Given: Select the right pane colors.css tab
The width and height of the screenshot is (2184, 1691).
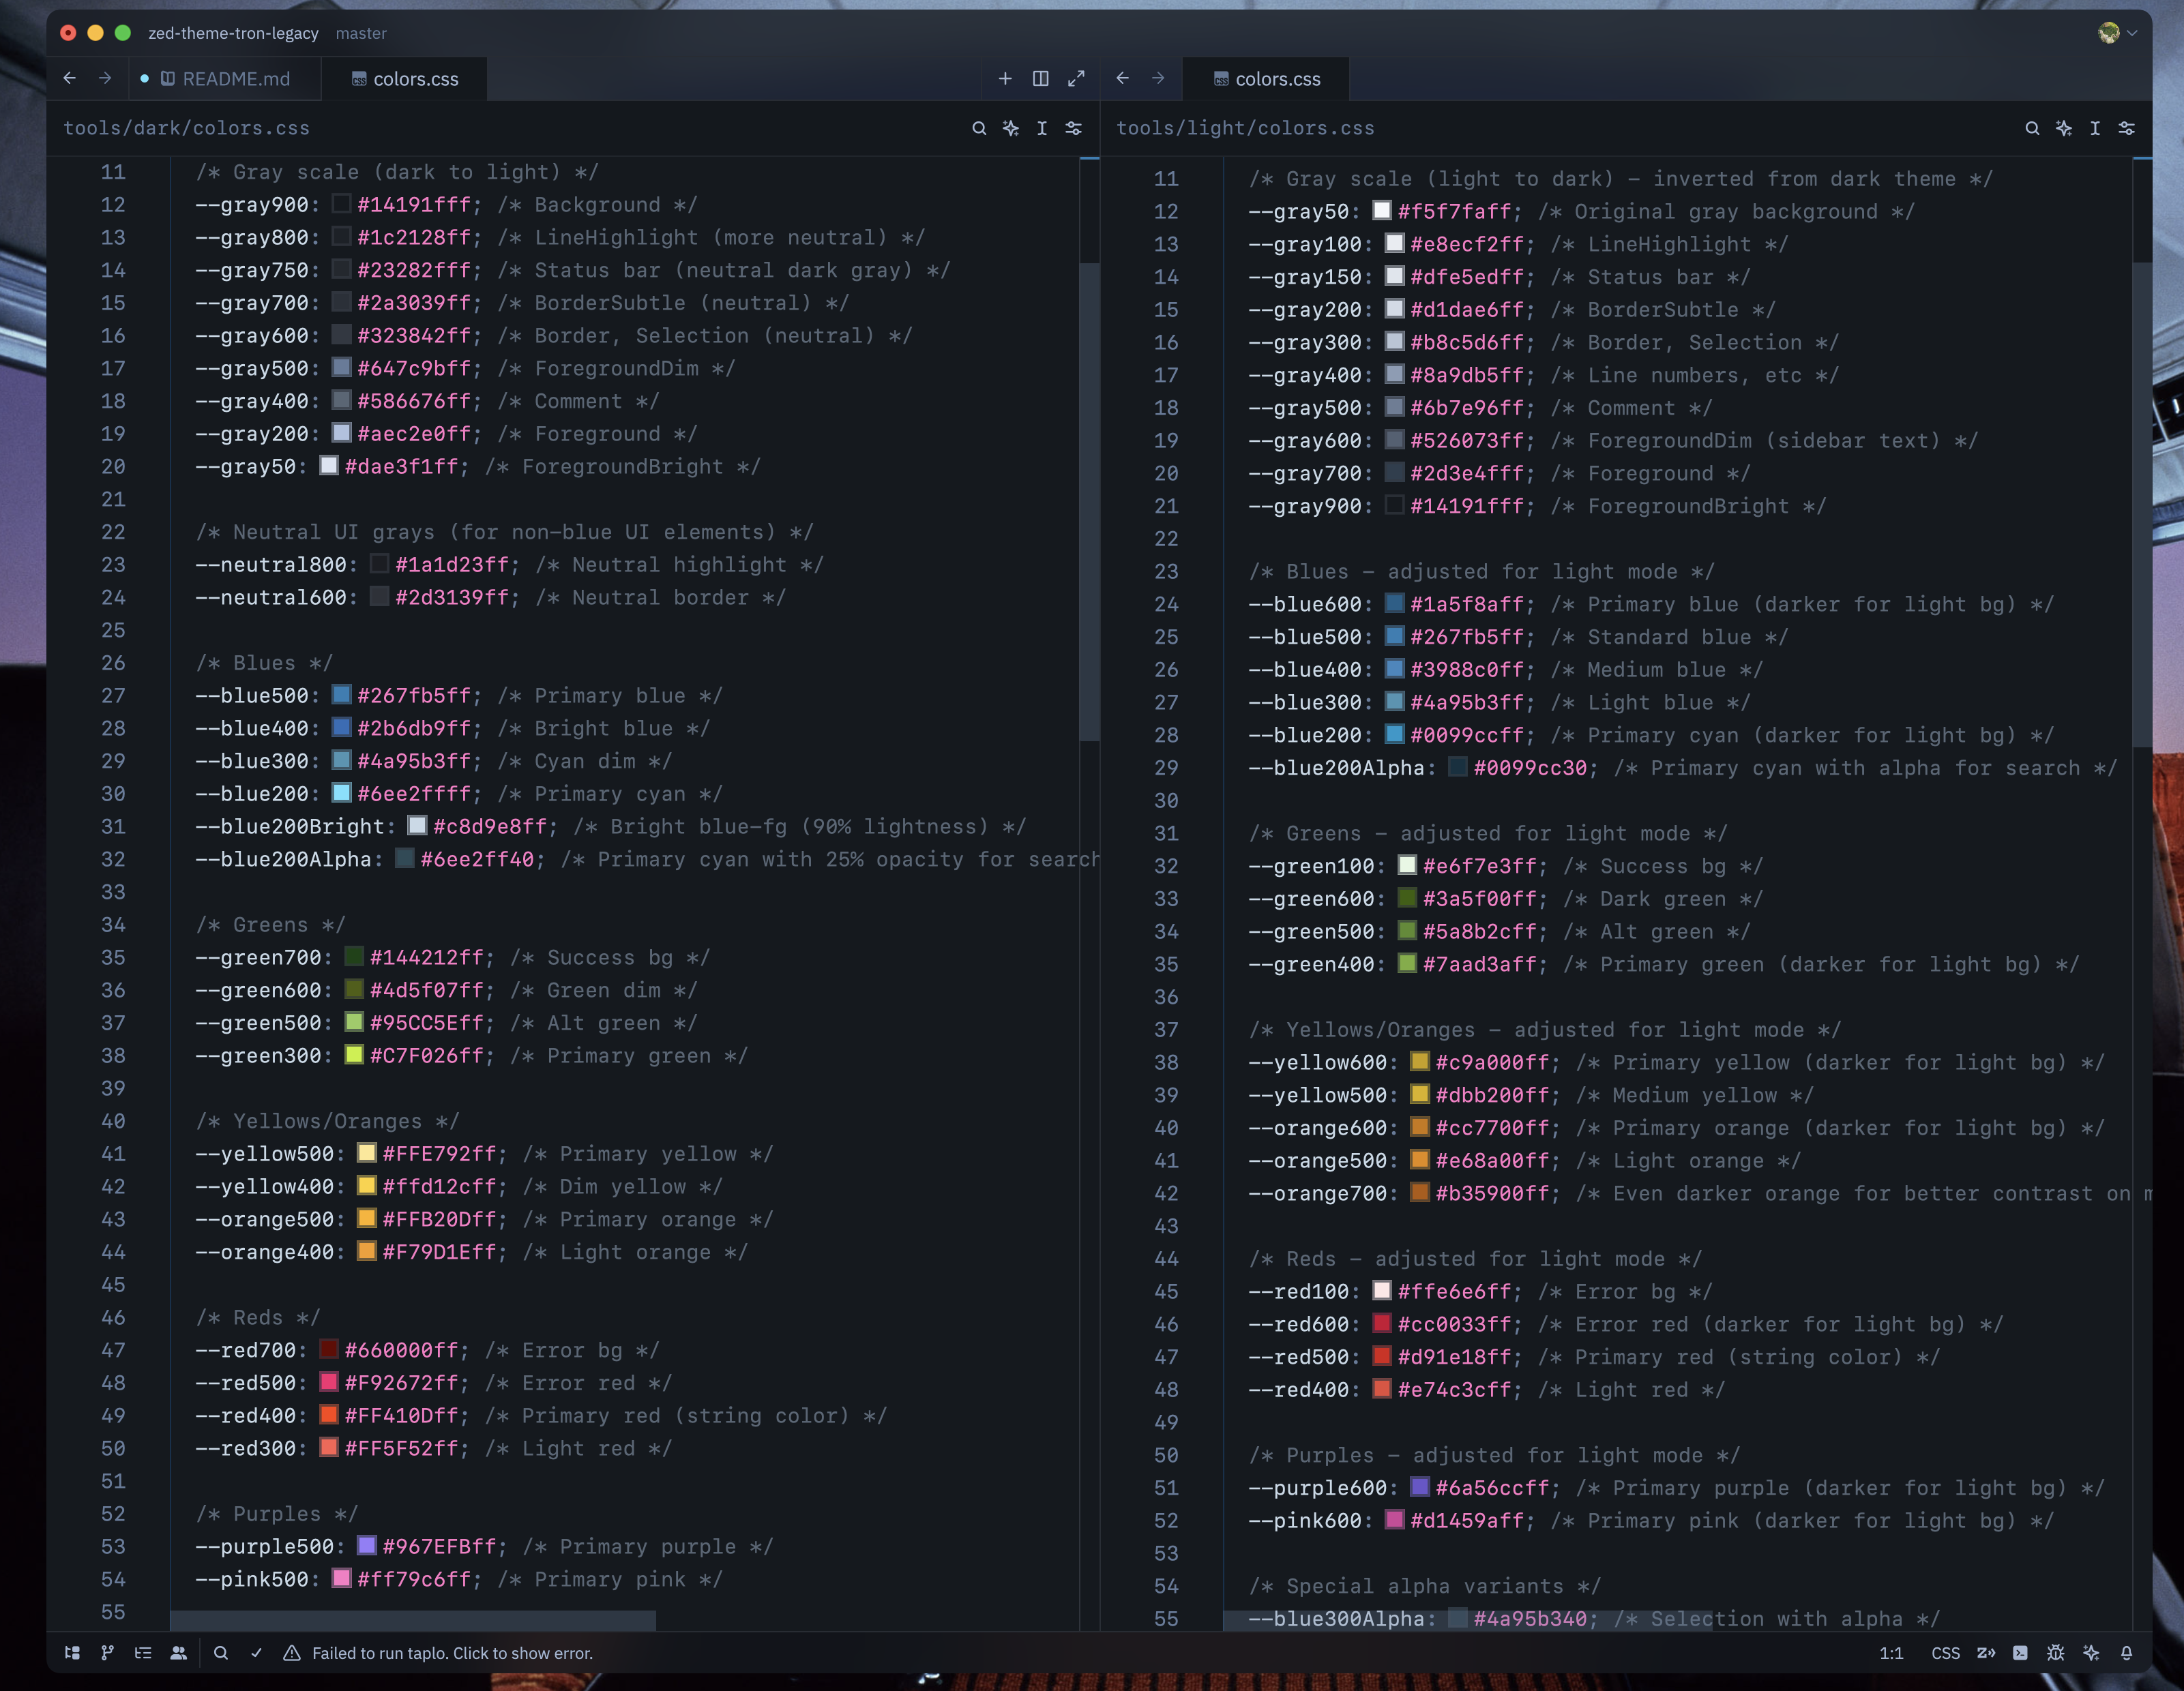Looking at the screenshot, I should tap(1267, 79).
